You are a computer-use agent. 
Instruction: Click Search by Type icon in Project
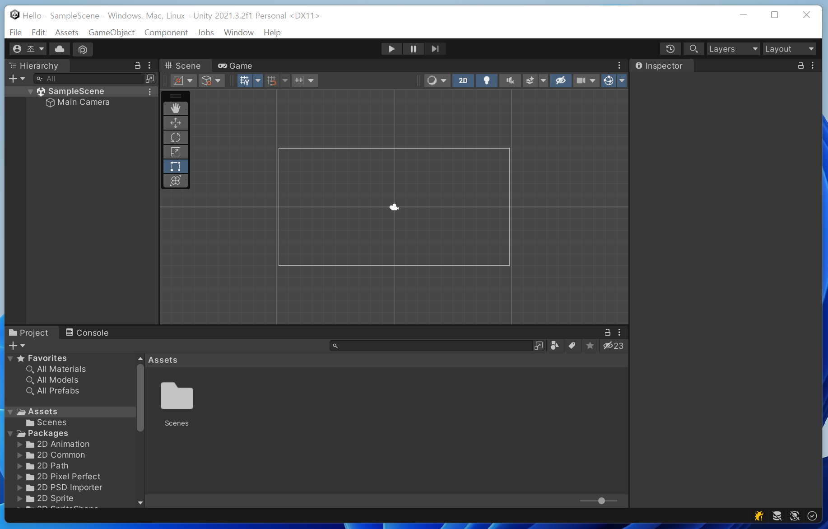pos(555,346)
